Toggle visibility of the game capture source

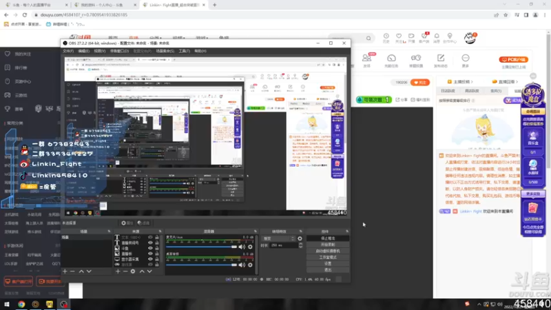[x=150, y=265]
